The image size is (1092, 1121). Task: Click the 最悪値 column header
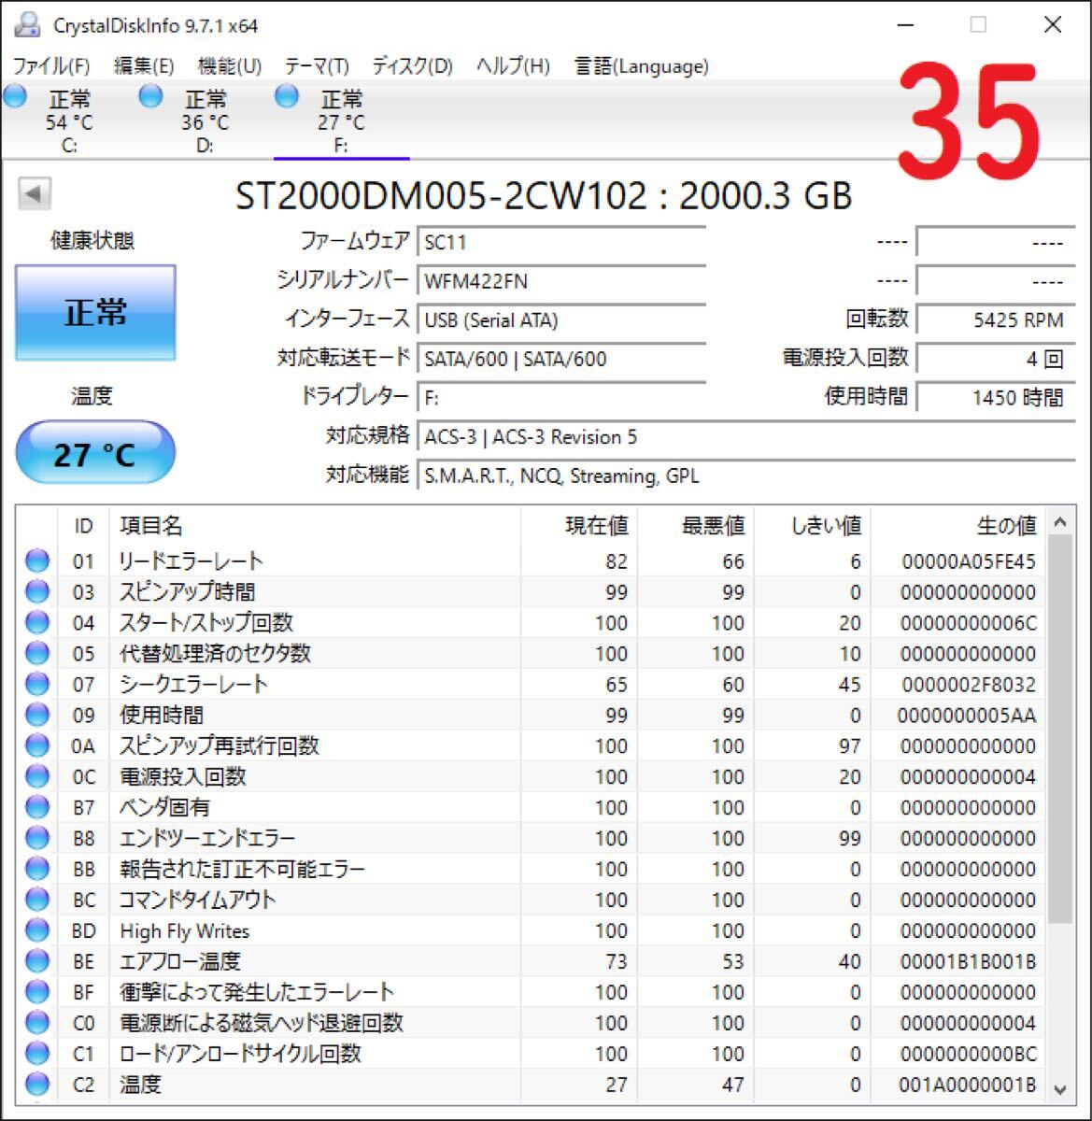pos(696,526)
